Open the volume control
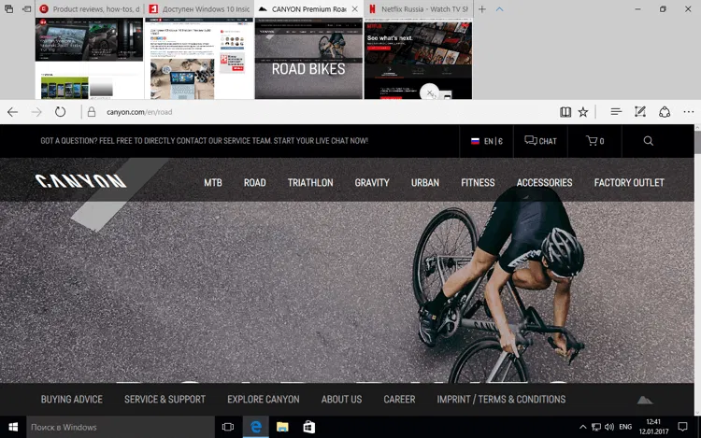This screenshot has height=438, width=701. click(608, 428)
